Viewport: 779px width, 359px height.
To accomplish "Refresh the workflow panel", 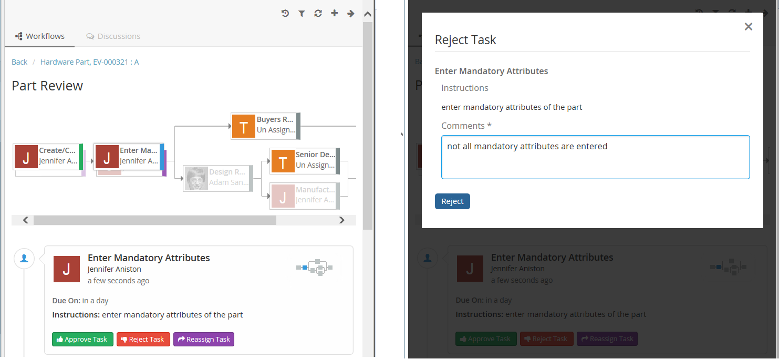I will tap(318, 14).
